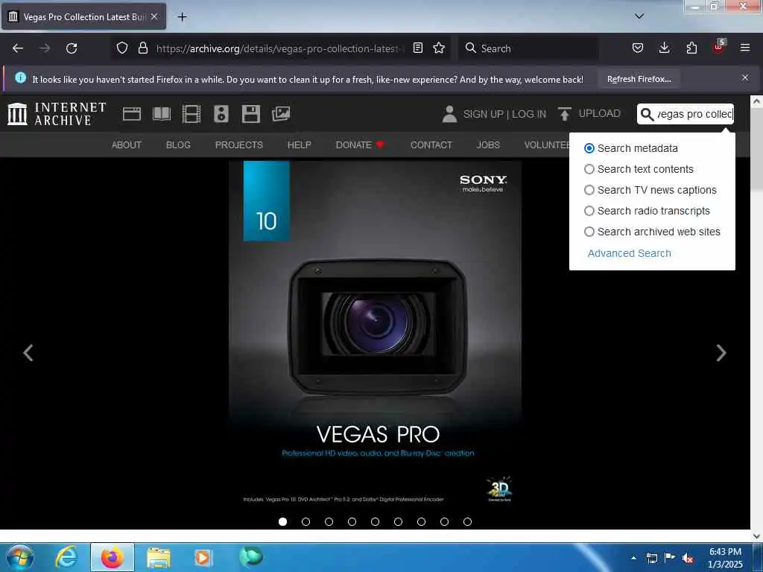
Task: Click the user avatar icon
Action: pos(449,114)
